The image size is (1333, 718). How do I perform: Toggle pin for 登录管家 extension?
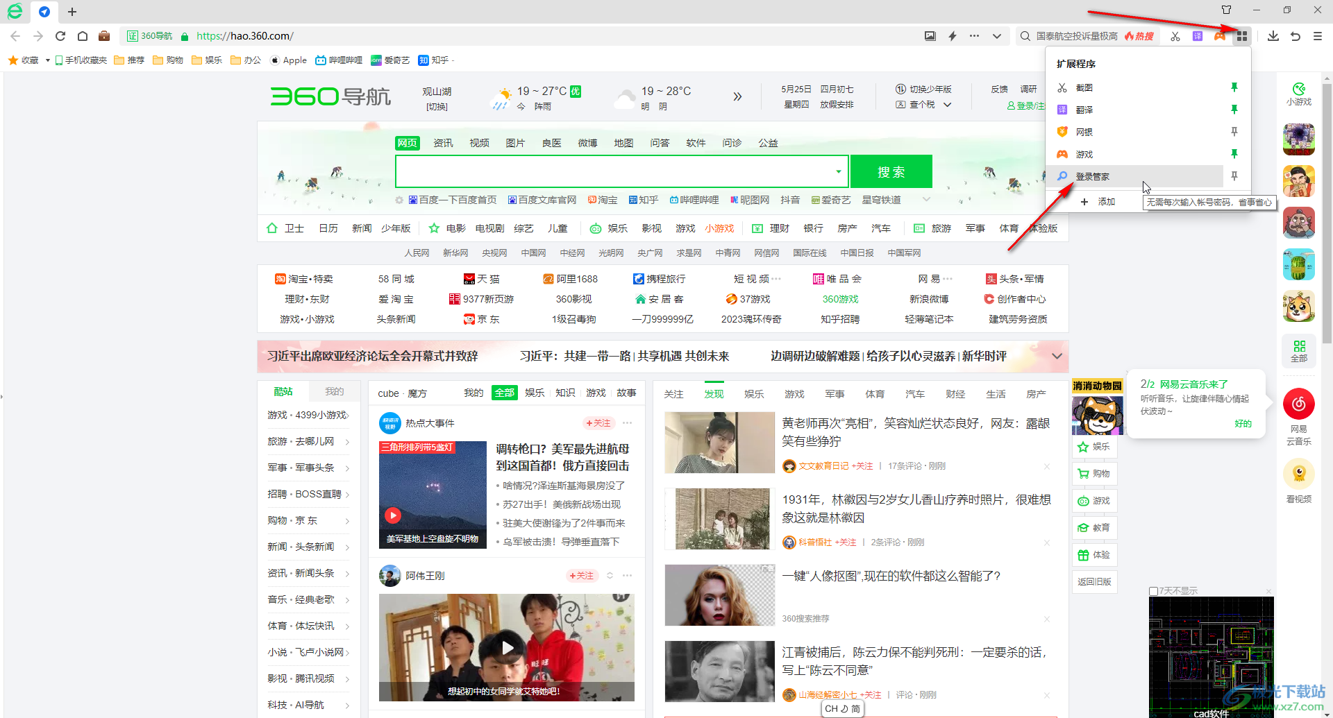tap(1234, 176)
